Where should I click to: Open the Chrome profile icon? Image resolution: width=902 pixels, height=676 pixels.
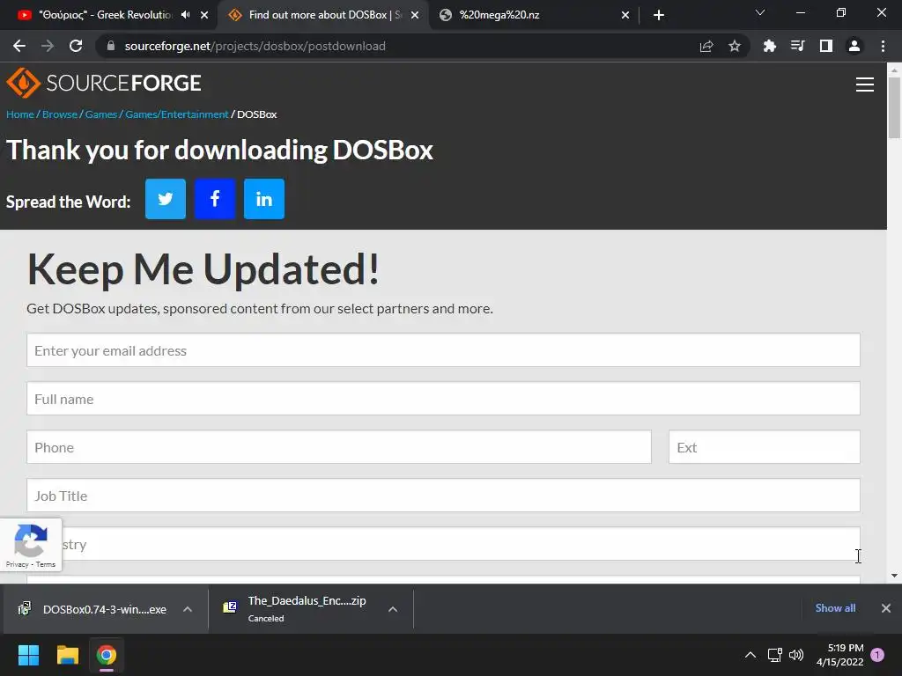coord(854,46)
